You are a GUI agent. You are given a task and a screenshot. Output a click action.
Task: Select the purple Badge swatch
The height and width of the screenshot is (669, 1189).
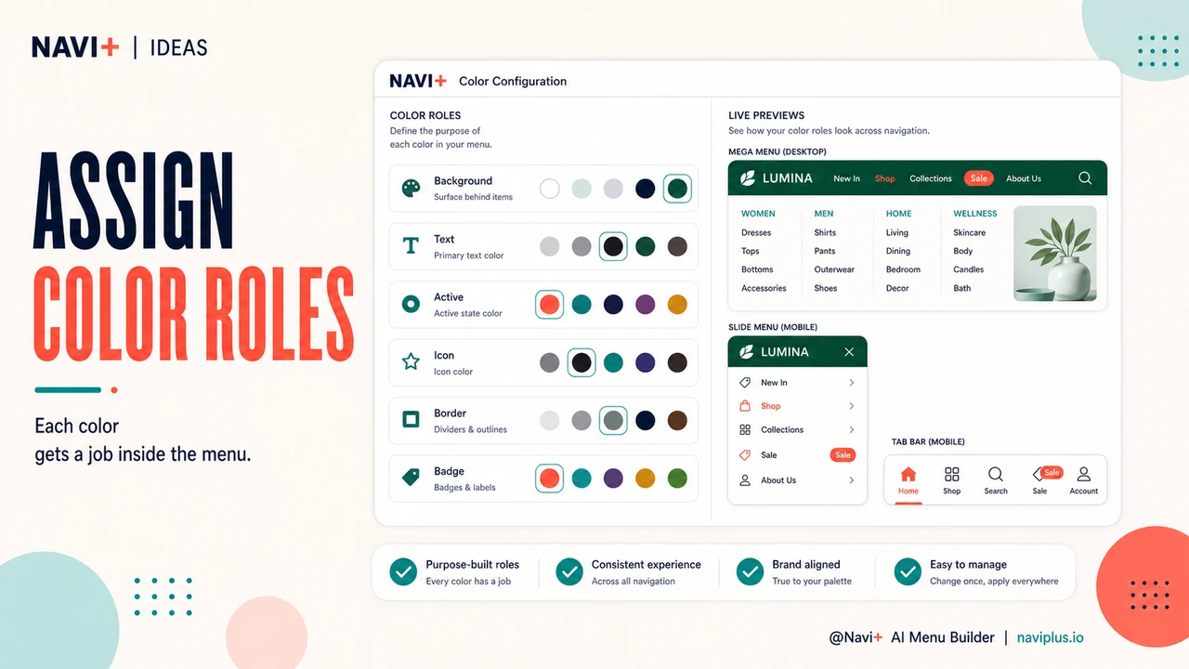coord(613,478)
